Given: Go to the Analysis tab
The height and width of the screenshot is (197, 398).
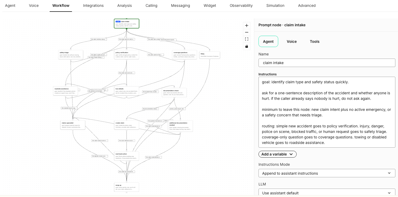Looking at the screenshot, I should point(125,6).
